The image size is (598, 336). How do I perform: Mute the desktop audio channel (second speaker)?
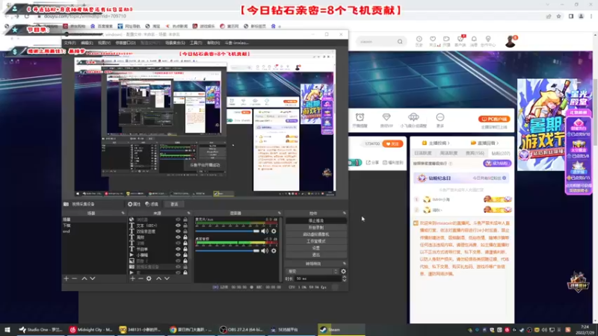(x=265, y=251)
